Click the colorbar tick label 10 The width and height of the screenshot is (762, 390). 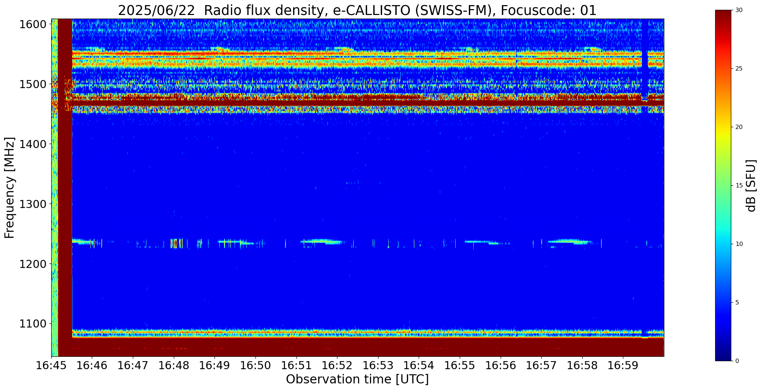[739, 244]
